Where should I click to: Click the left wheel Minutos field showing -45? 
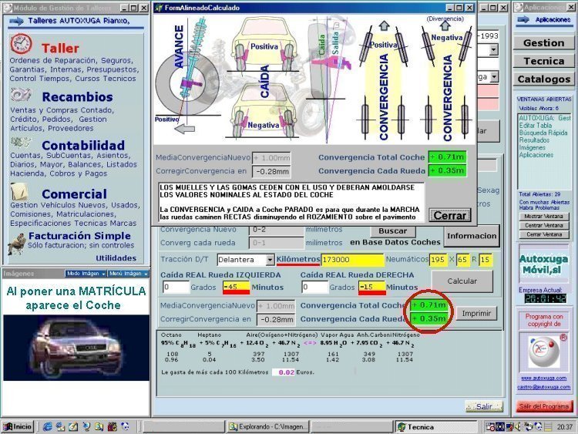(236, 288)
